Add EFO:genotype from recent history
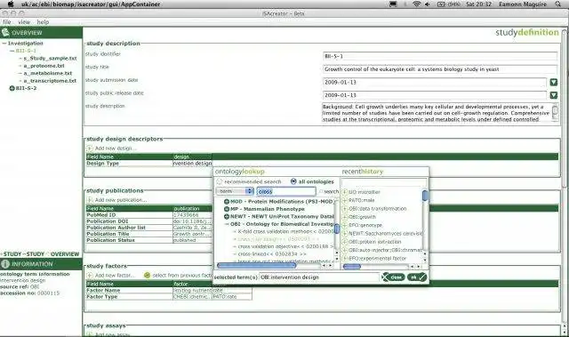This screenshot has height=337, width=569. pyautogui.click(x=345, y=225)
